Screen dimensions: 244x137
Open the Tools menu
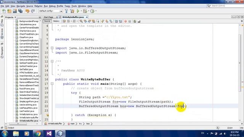[x=74, y=6]
